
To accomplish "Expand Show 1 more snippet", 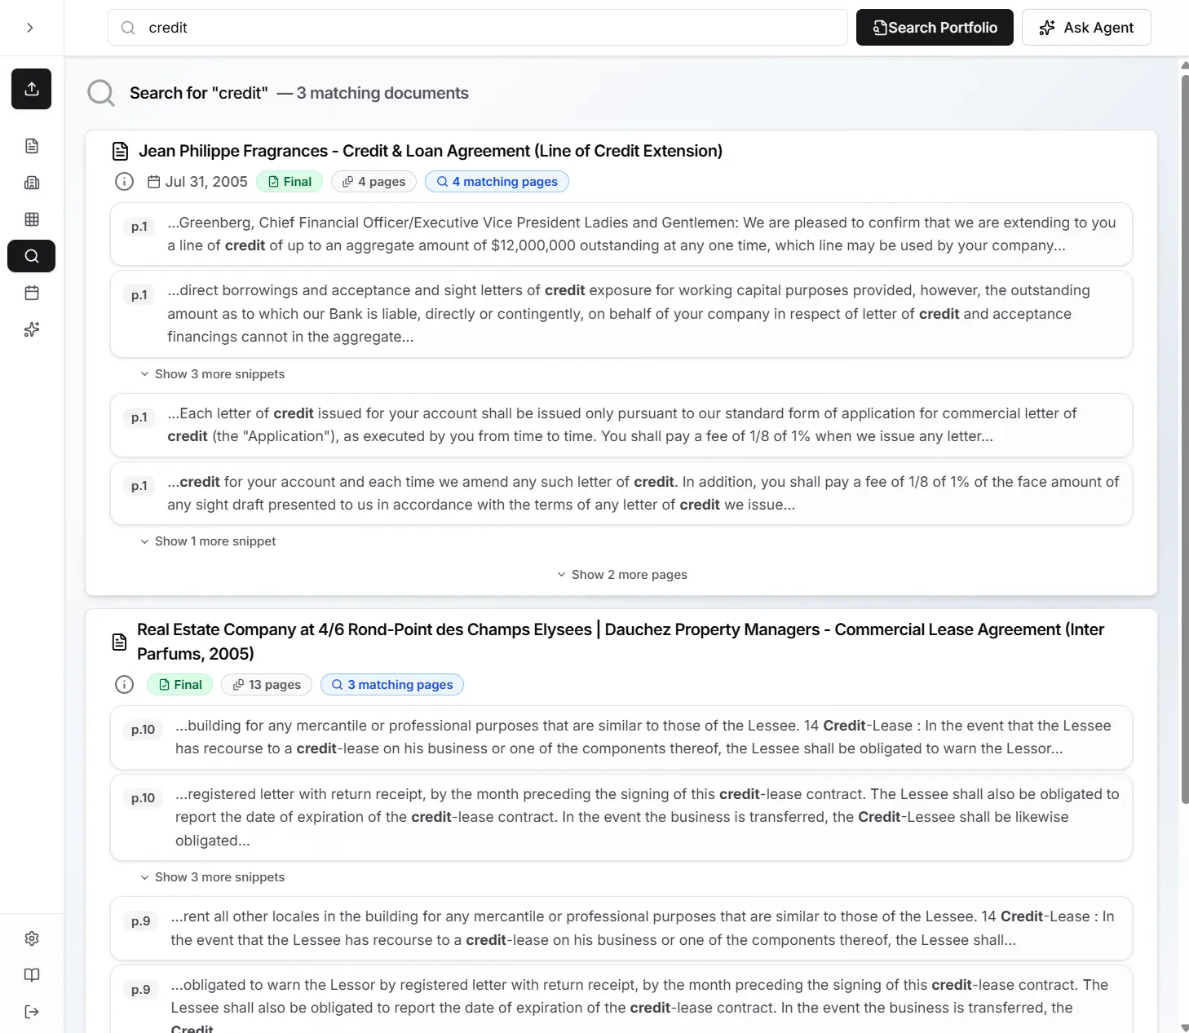I will pyautogui.click(x=208, y=541).
